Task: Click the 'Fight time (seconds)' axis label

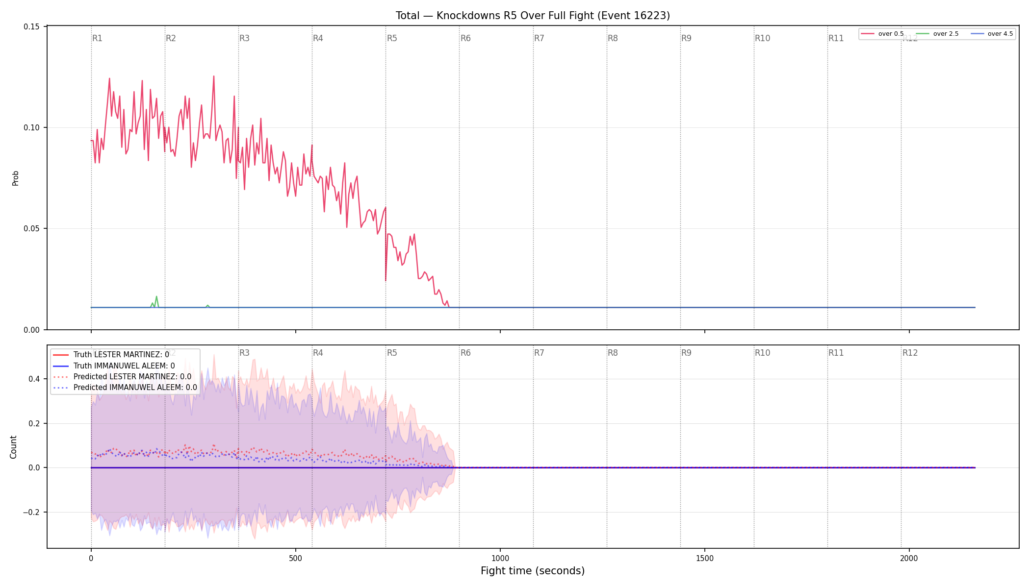Action: (533, 571)
